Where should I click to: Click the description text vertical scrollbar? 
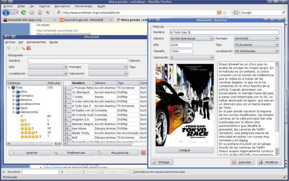[x=277, y=108]
